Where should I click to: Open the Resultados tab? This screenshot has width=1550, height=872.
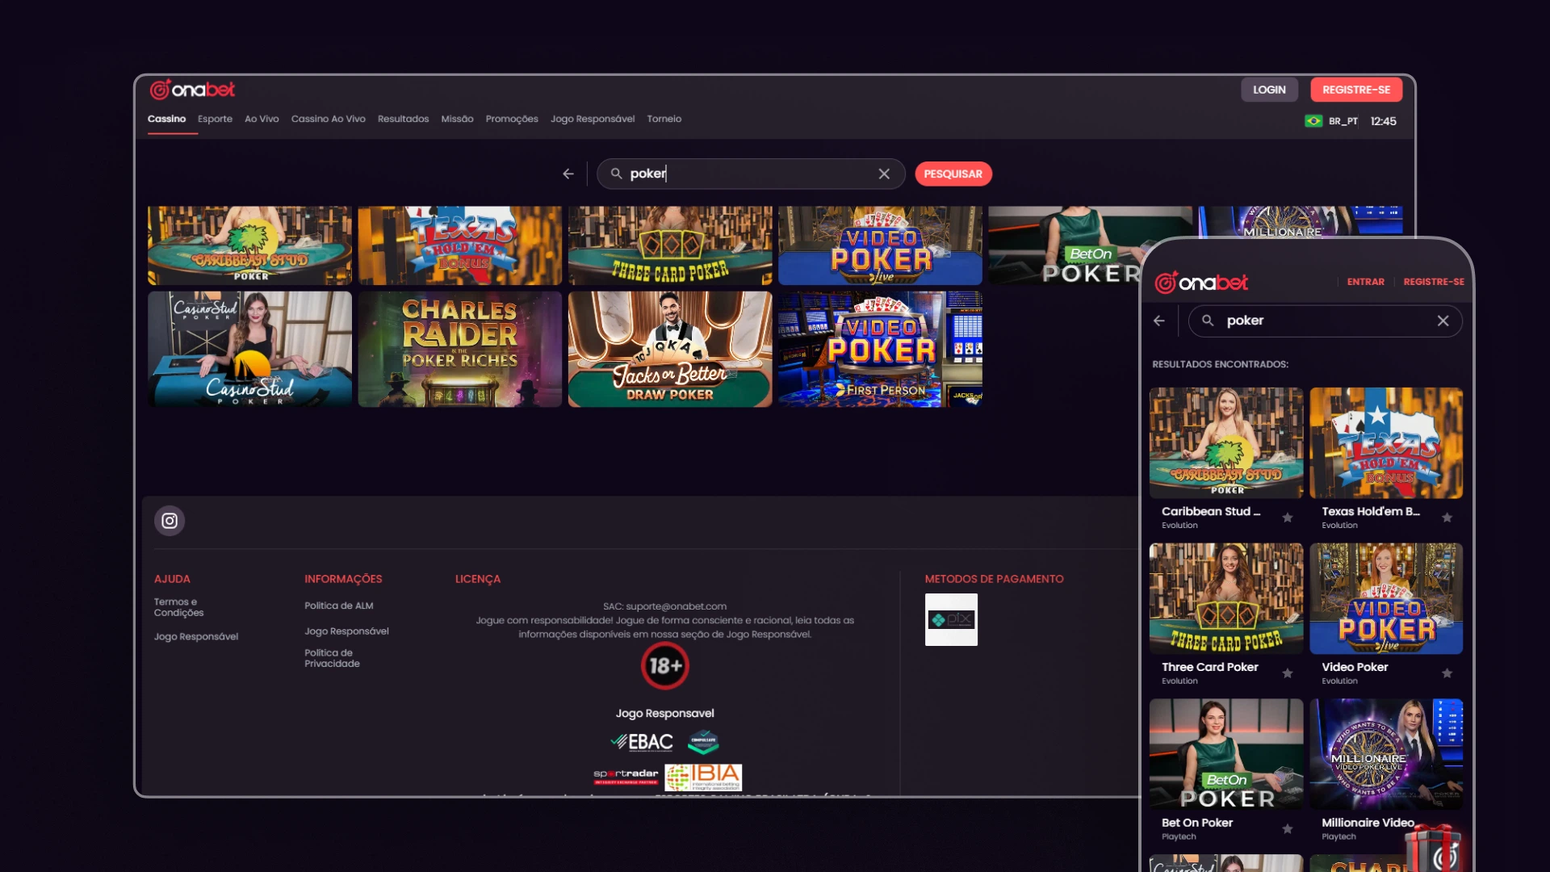(x=404, y=119)
